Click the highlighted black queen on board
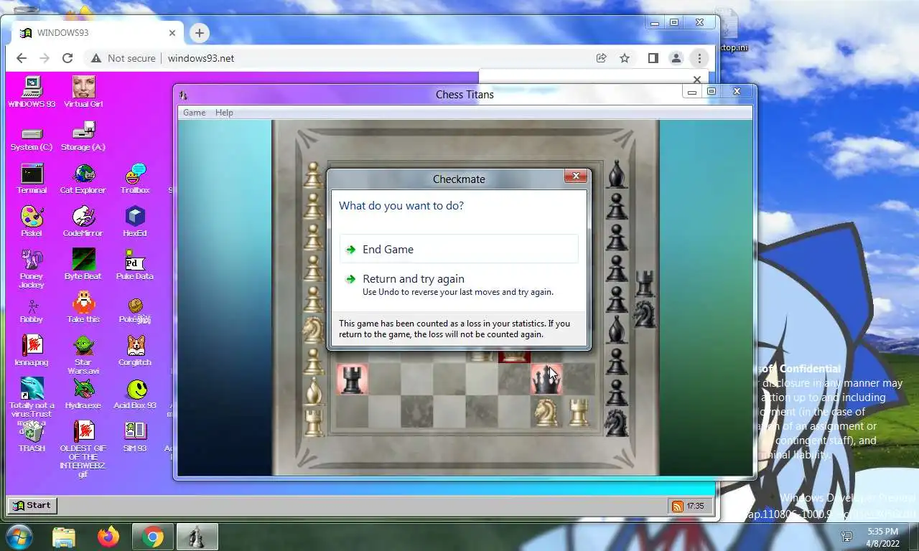 [x=546, y=379]
